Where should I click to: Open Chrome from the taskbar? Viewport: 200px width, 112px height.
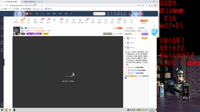point(10,110)
